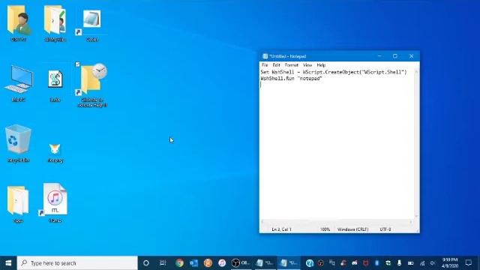480x270 pixels.
Task: Click the line starting with 'Set WshShell'
Action: tap(333, 72)
